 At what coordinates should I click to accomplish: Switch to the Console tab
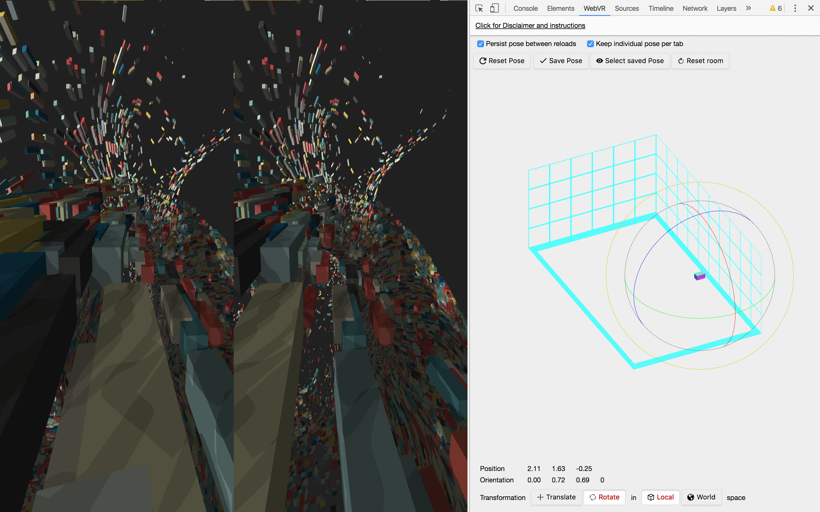point(525,9)
